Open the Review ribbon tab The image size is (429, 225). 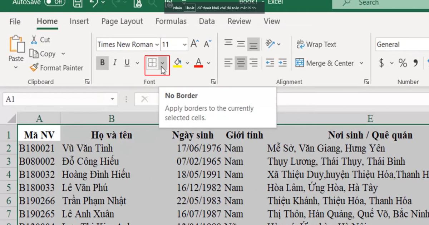point(239,21)
